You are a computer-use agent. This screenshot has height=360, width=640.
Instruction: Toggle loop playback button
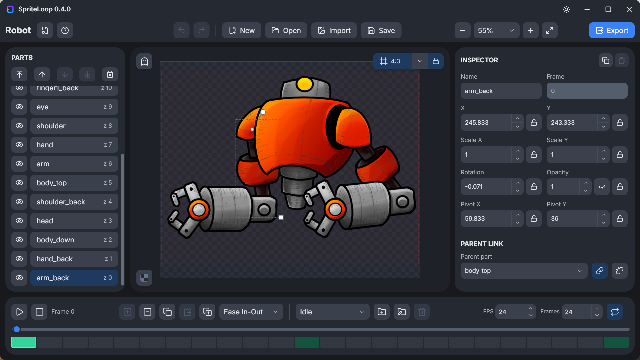(x=615, y=312)
